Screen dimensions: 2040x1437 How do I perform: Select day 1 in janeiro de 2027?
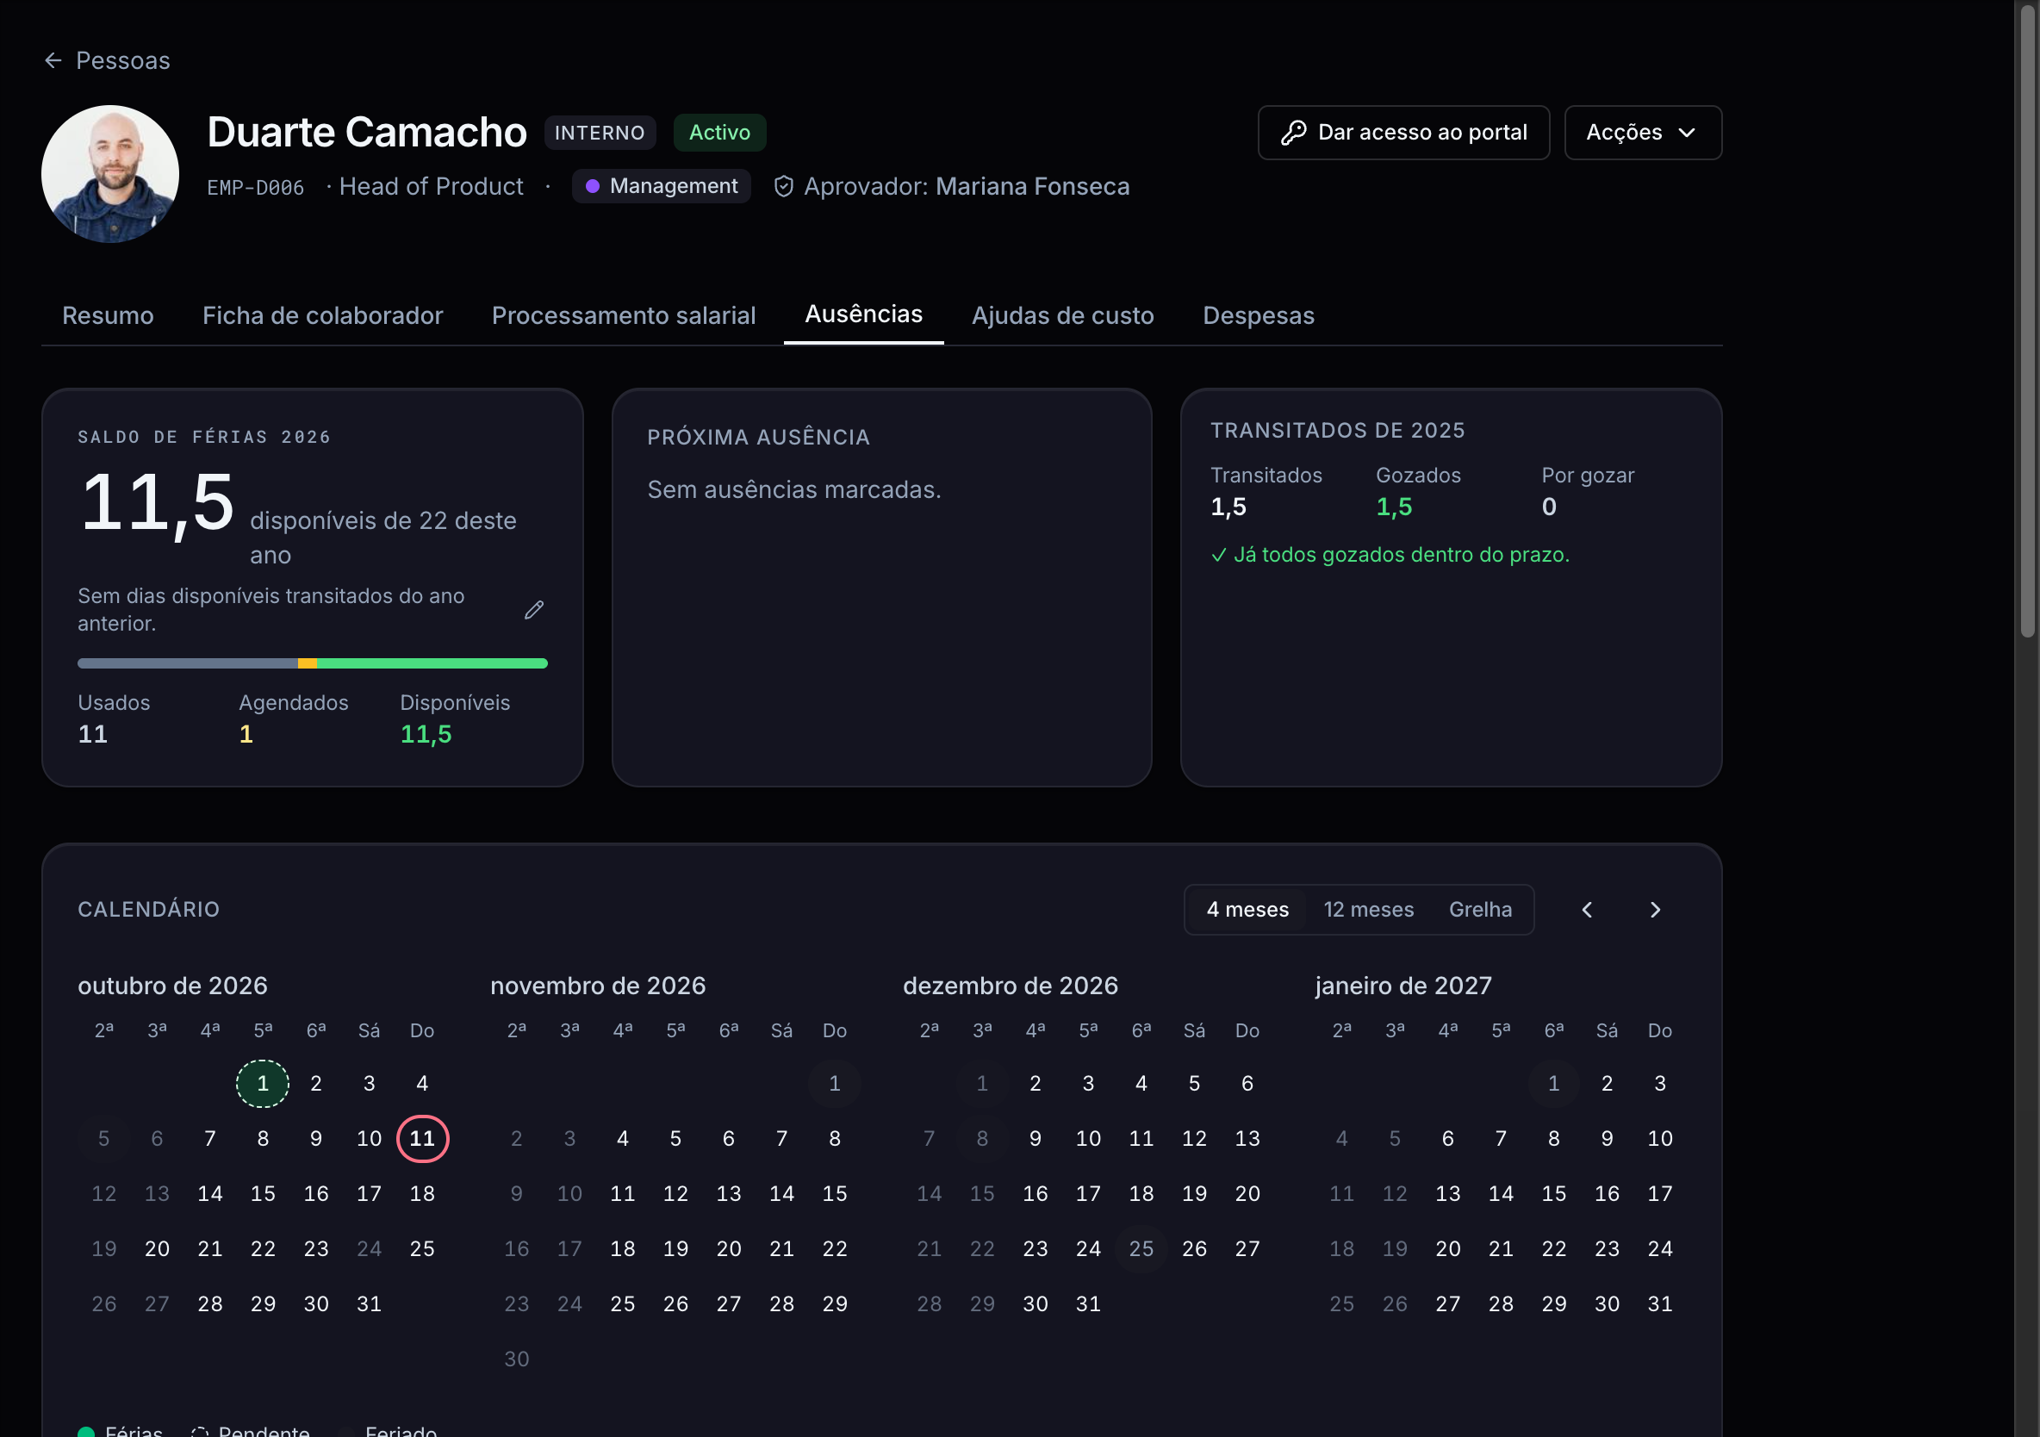point(1553,1083)
